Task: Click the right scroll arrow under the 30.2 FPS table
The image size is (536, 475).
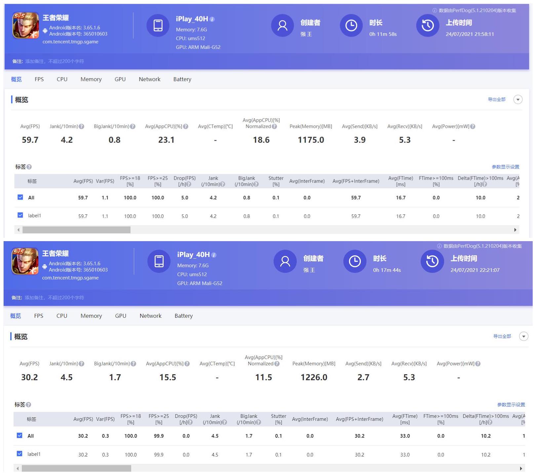Action: 521,468
